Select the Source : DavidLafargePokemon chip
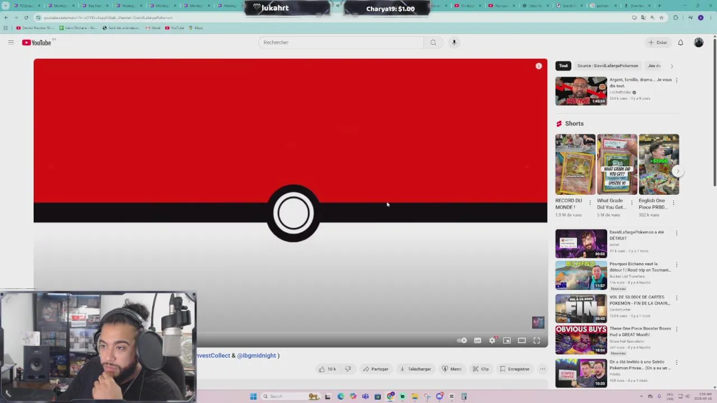The width and height of the screenshot is (717, 403). pyautogui.click(x=608, y=66)
